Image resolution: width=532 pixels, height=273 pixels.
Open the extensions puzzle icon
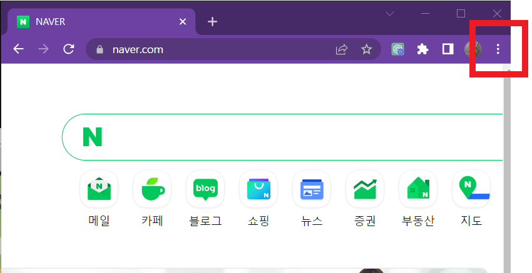coord(422,49)
